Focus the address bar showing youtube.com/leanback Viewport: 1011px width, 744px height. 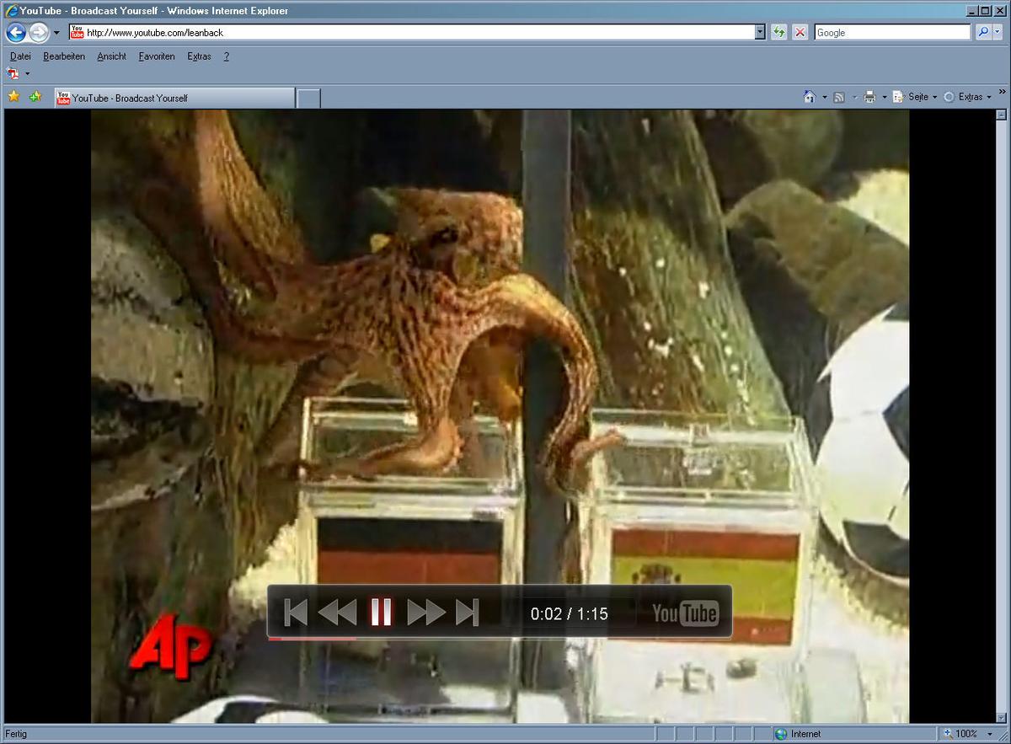click(417, 32)
